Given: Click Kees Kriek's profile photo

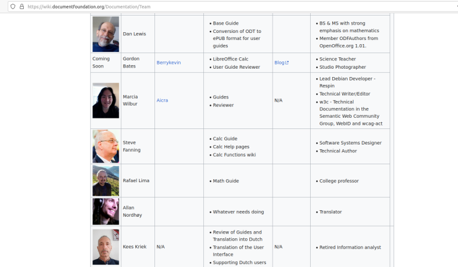Looking at the screenshot, I should point(106,247).
